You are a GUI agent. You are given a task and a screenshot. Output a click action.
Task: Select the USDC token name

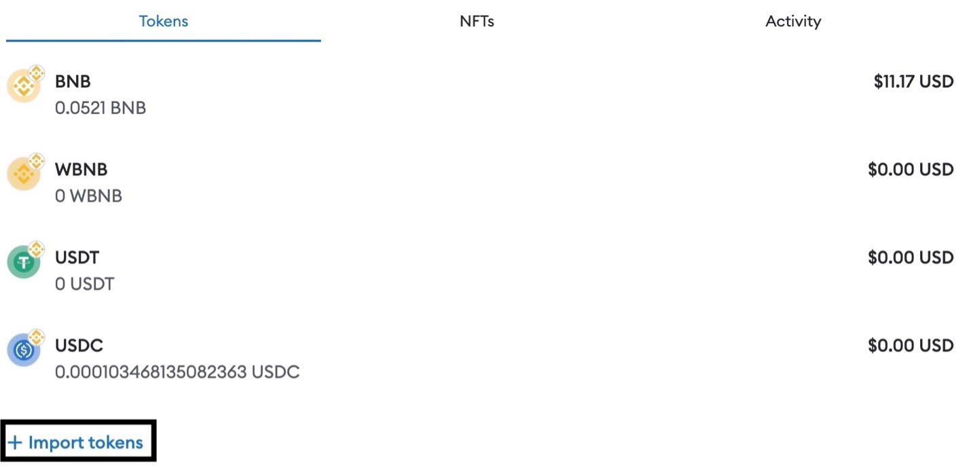pyautogui.click(x=79, y=346)
